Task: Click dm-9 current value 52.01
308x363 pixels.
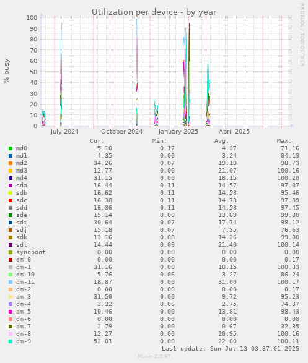Action: click(103, 341)
